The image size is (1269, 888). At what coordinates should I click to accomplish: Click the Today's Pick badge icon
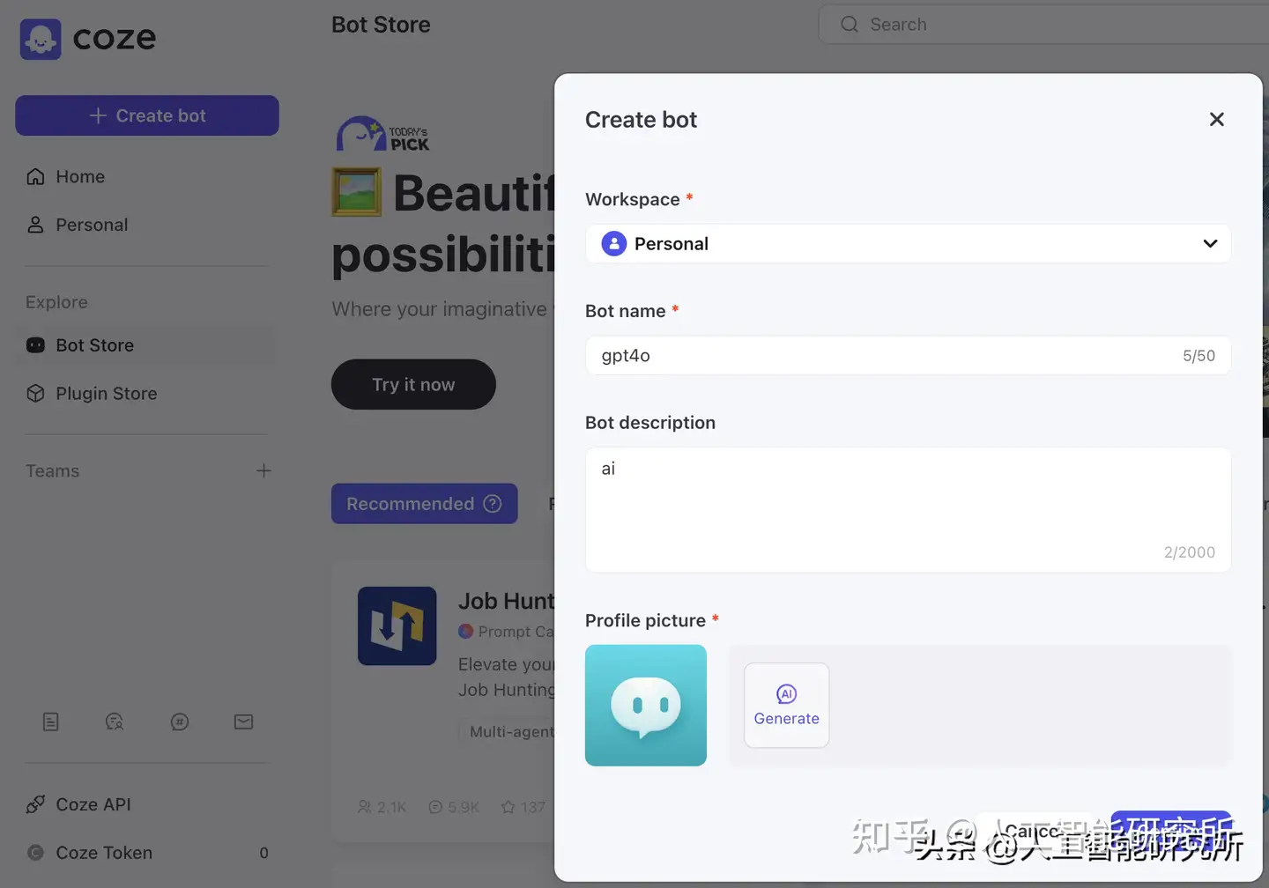tap(382, 135)
